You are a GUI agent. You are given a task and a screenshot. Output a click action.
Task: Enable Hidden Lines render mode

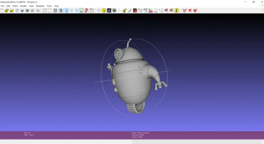(60, 10)
